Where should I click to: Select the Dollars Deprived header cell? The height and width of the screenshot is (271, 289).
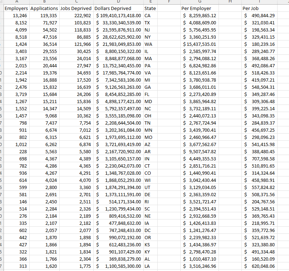[118, 9]
